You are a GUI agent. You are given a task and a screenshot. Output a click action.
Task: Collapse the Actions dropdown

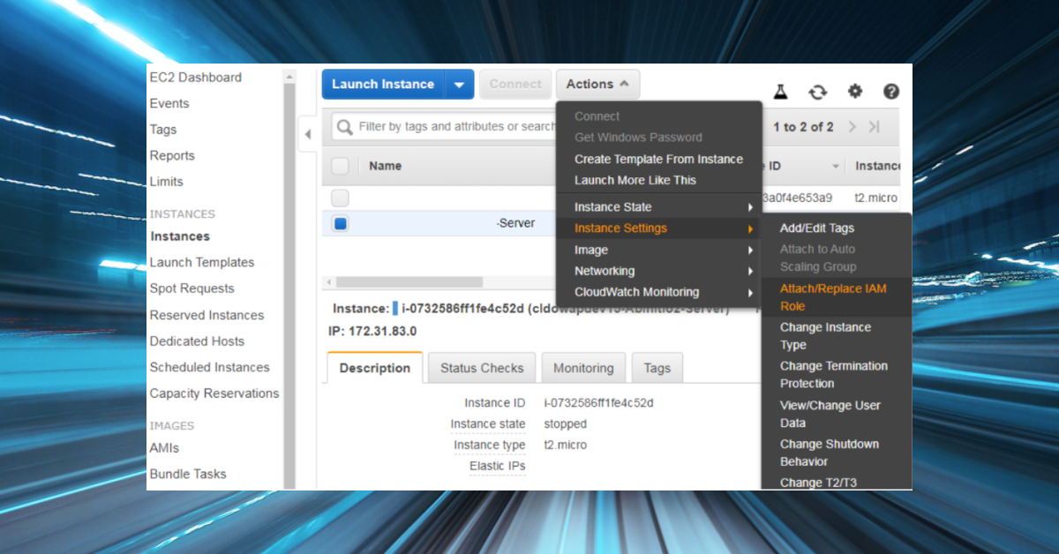click(x=597, y=85)
